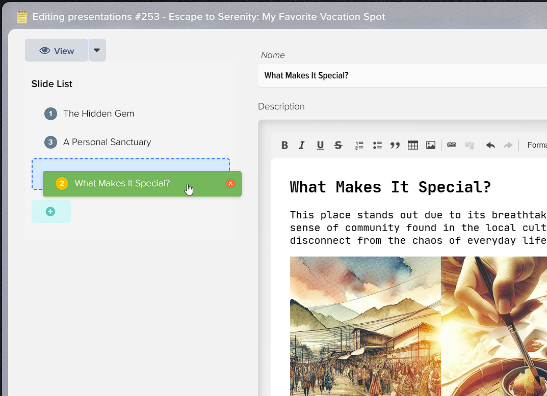The height and width of the screenshot is (396, 547).
Task: Click the paragraph starting This place stands out
Action: click(x=418, y=228)
